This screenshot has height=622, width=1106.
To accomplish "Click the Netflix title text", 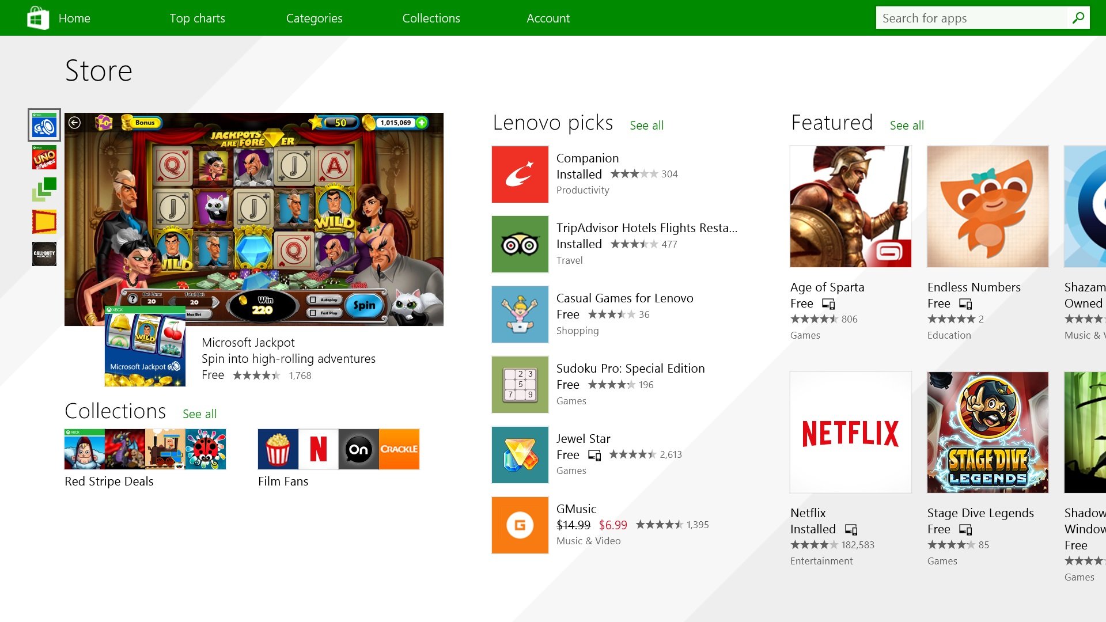I will tap(808, 513).
